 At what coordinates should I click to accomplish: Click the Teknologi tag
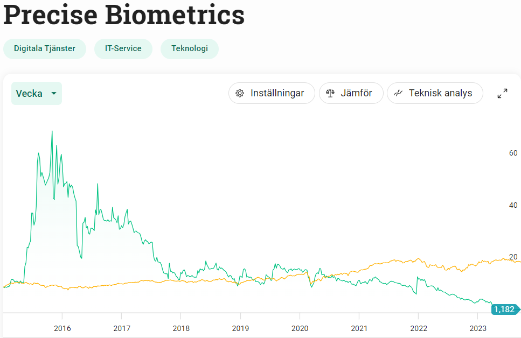pyautogui.click(x=190, y=48)
